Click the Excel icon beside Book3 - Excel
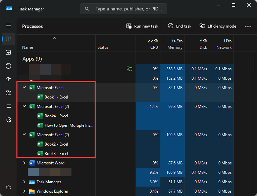The image size is (257, 196). tap(40, 154)
